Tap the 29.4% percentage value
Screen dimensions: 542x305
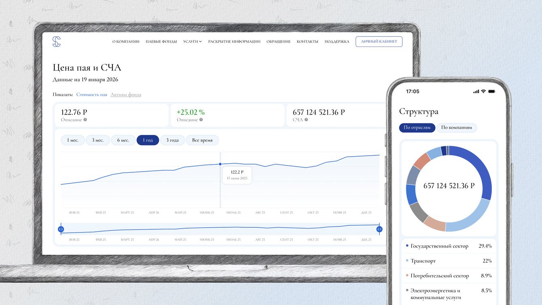point(485,246)
